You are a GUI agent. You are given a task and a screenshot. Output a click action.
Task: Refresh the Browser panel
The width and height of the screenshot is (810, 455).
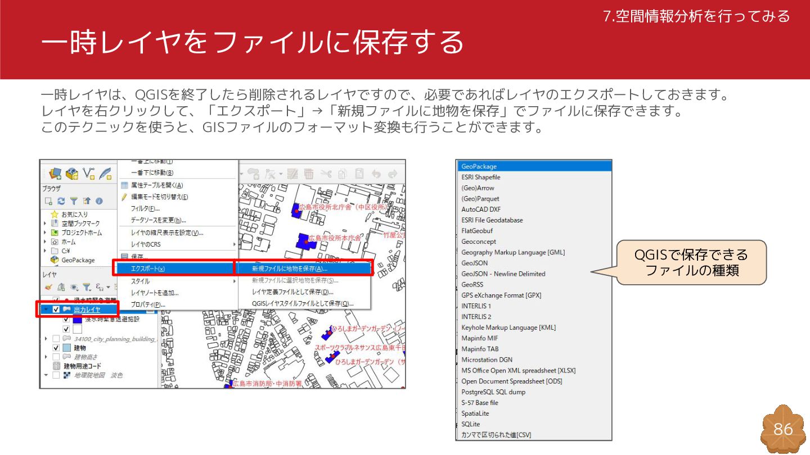(61, 201)
